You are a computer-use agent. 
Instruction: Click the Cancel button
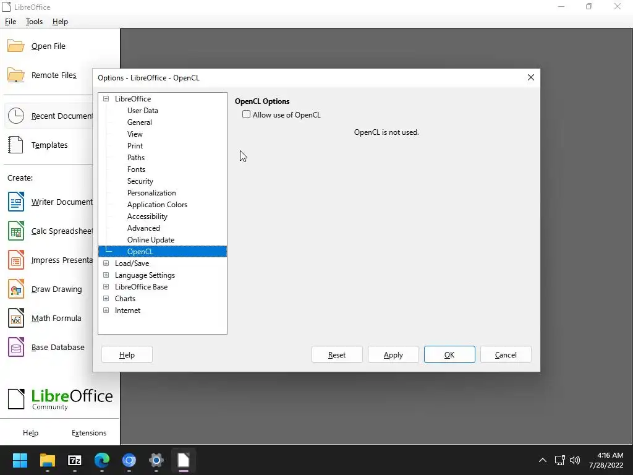[506, 354]
